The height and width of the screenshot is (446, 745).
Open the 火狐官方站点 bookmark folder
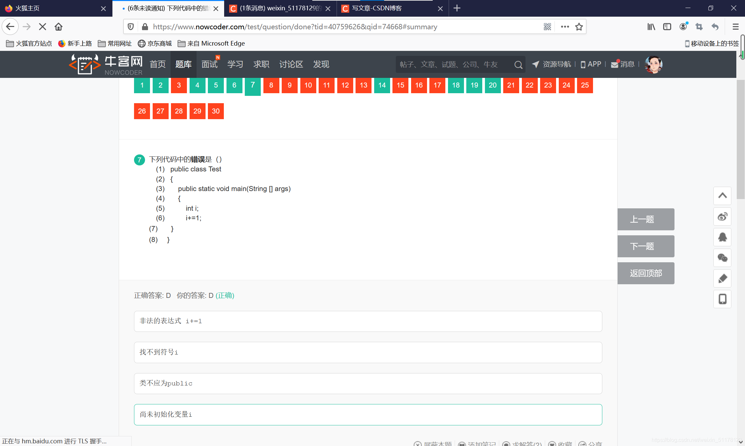point(29,44)
